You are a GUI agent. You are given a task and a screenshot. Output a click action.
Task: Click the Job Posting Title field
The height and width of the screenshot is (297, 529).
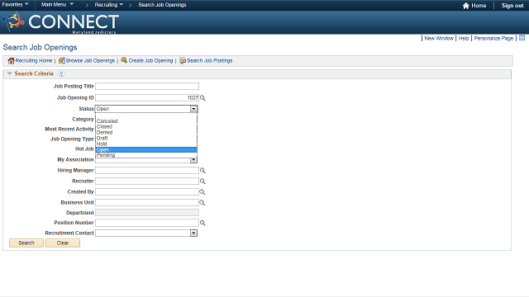pyautogui.click(x=147, y=86)
